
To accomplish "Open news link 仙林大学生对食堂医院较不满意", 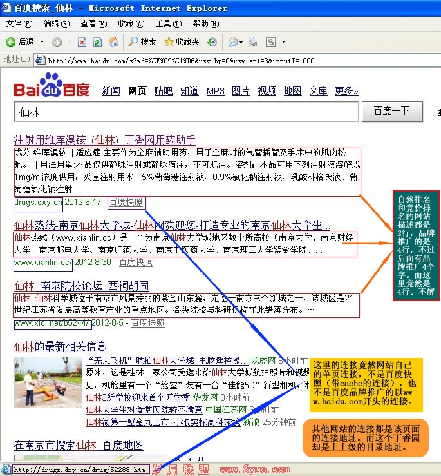I will point(144,410).
